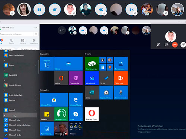This screenshot has width=186, height=139.
Task: Open the Mail (Почта) tile
Action: click(68, 64)
